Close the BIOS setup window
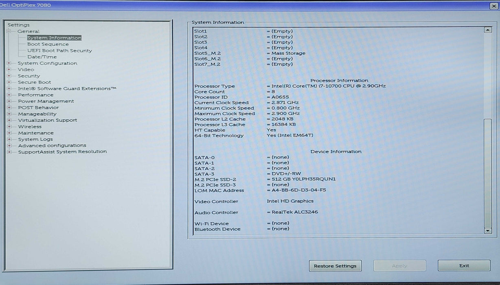This screenshot has width=500, height=285. click(x=493, y=6)
